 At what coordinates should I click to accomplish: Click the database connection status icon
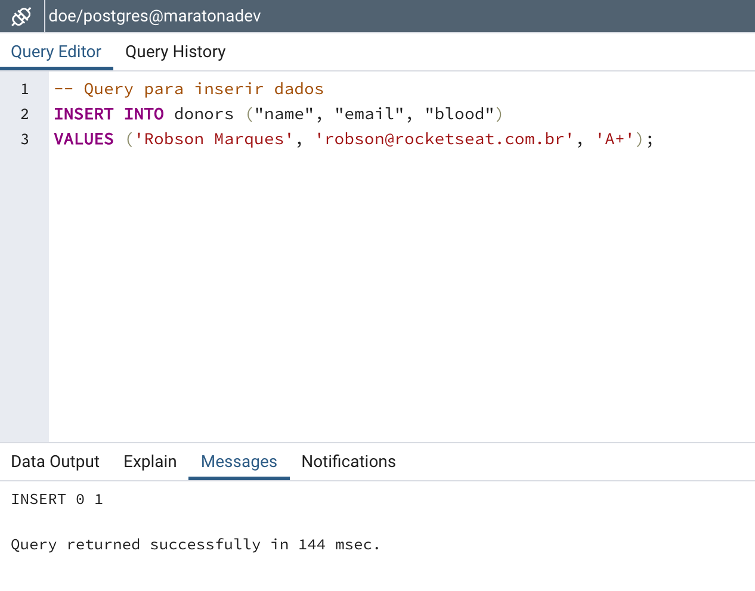pyautogui.click(x=21, y=16)
